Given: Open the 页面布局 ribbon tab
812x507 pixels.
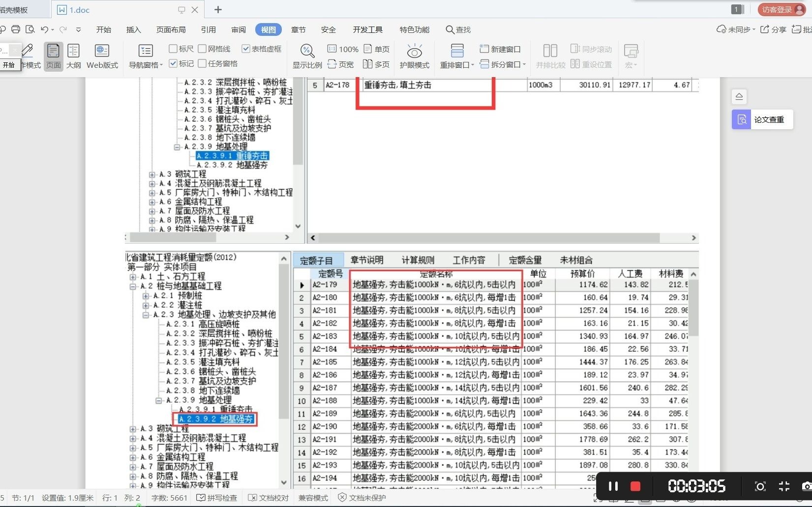Looking at the screenshot, I should [171, 29].
